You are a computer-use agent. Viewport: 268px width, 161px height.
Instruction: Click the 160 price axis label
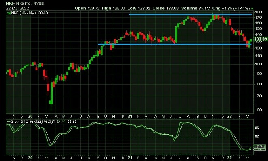[x=258, y=23]
